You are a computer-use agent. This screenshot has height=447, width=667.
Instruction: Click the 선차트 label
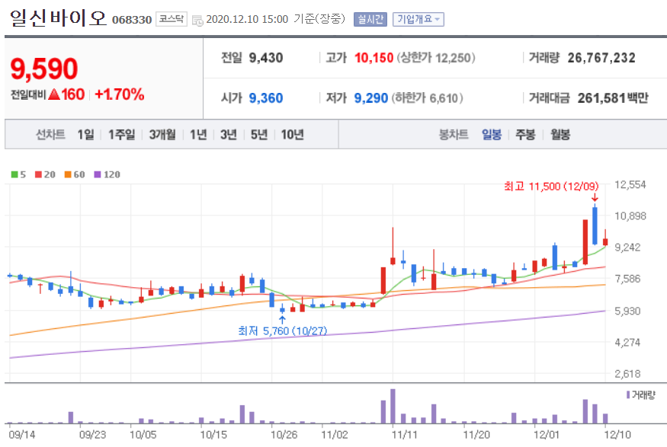[x=50, y=135]
